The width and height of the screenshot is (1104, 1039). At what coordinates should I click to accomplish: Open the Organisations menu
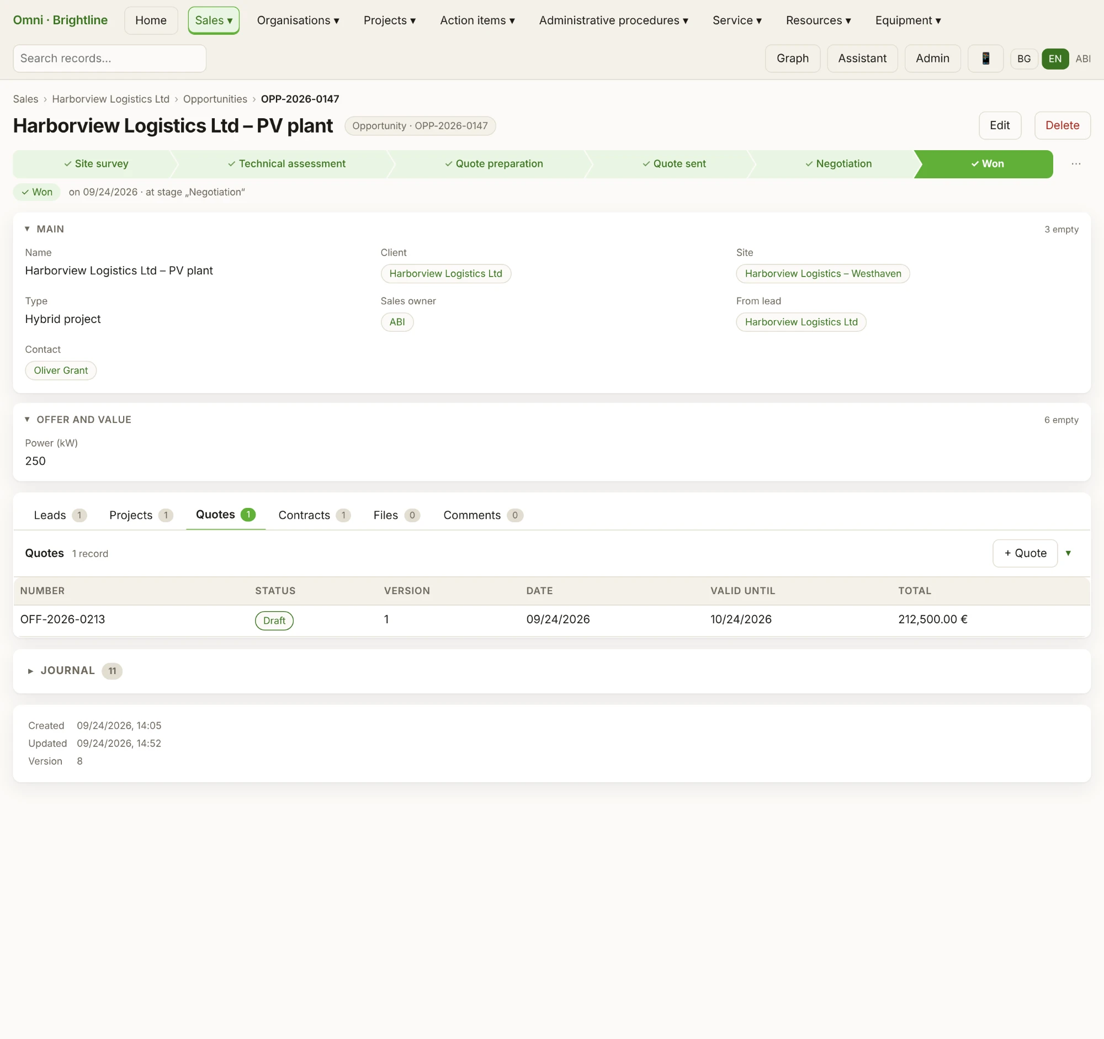[298, 20]
